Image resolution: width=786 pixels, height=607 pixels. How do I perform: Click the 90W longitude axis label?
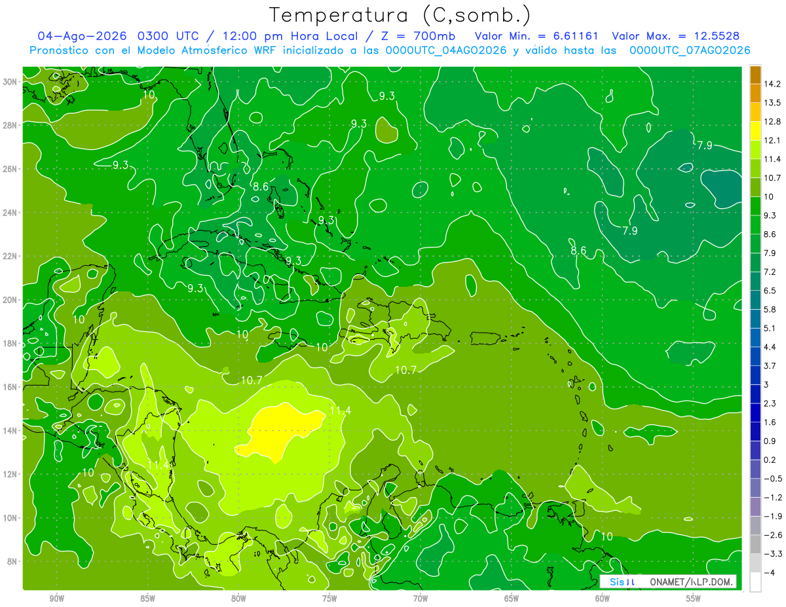pos(57,598)
